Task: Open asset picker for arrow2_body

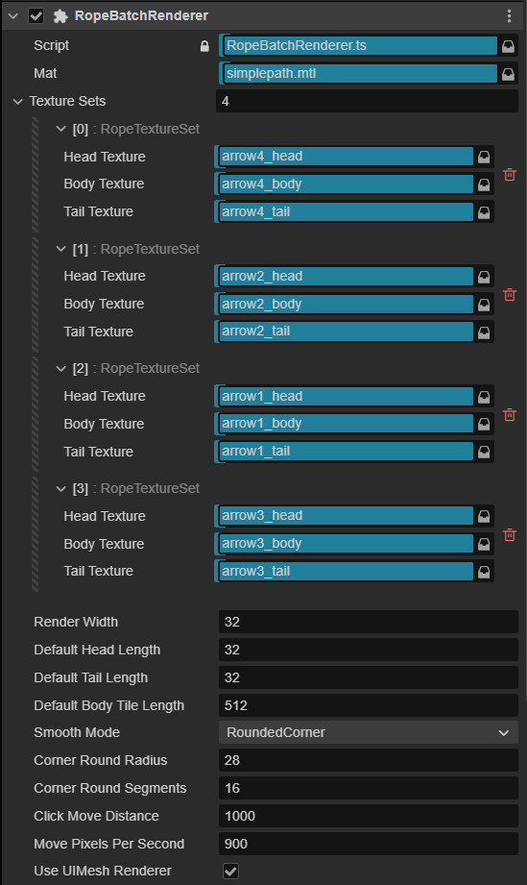Action: 484,305
